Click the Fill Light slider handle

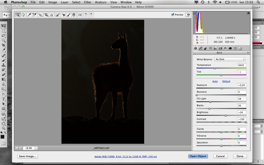210,102
